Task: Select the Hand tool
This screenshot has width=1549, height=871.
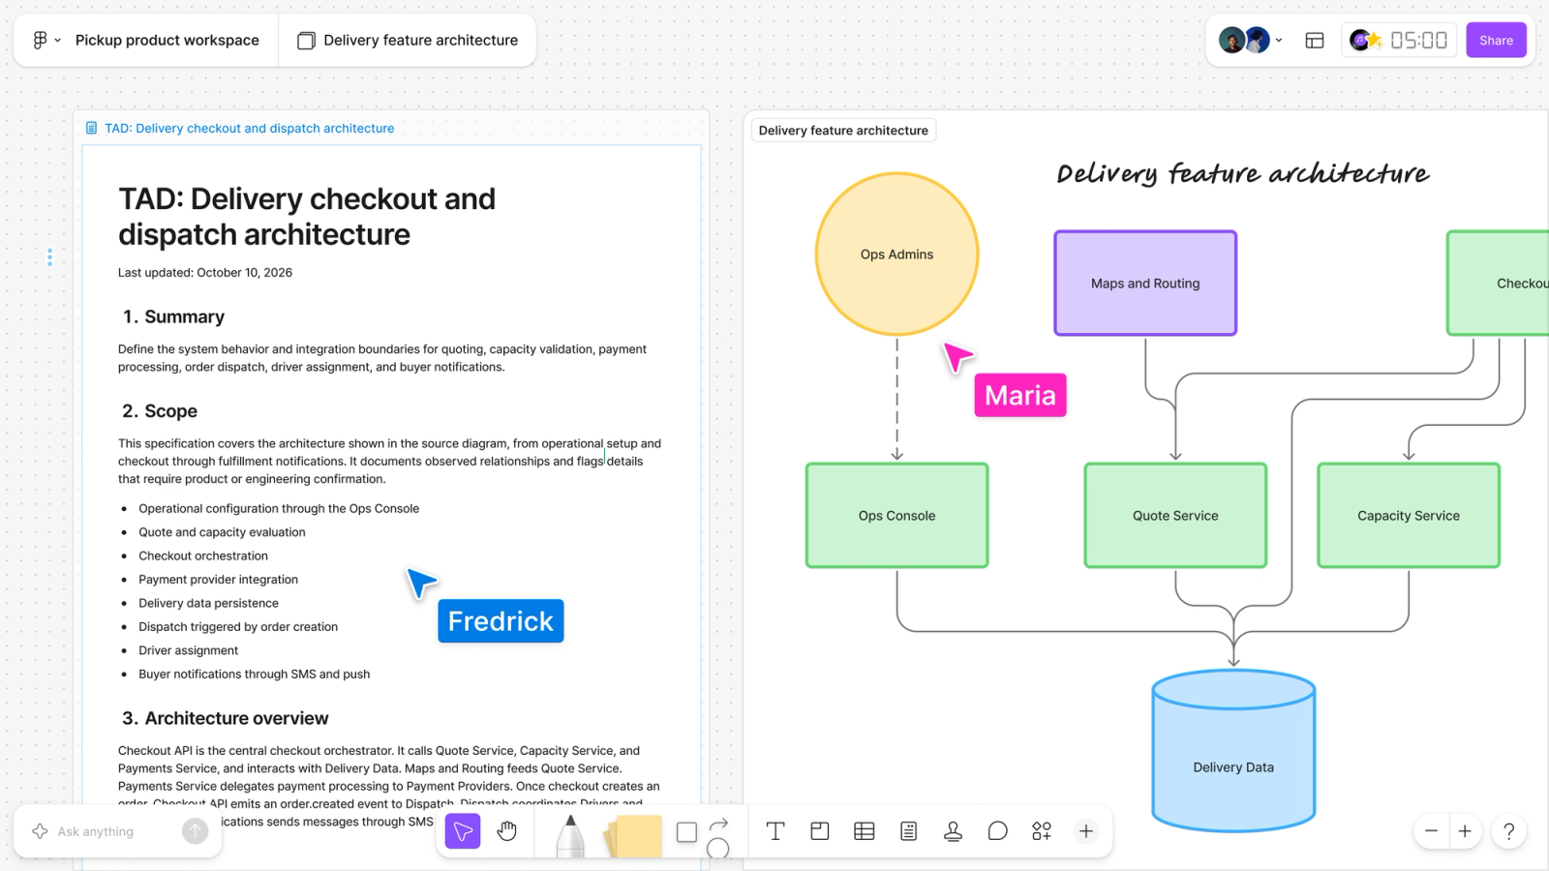Action: point(507,831)
